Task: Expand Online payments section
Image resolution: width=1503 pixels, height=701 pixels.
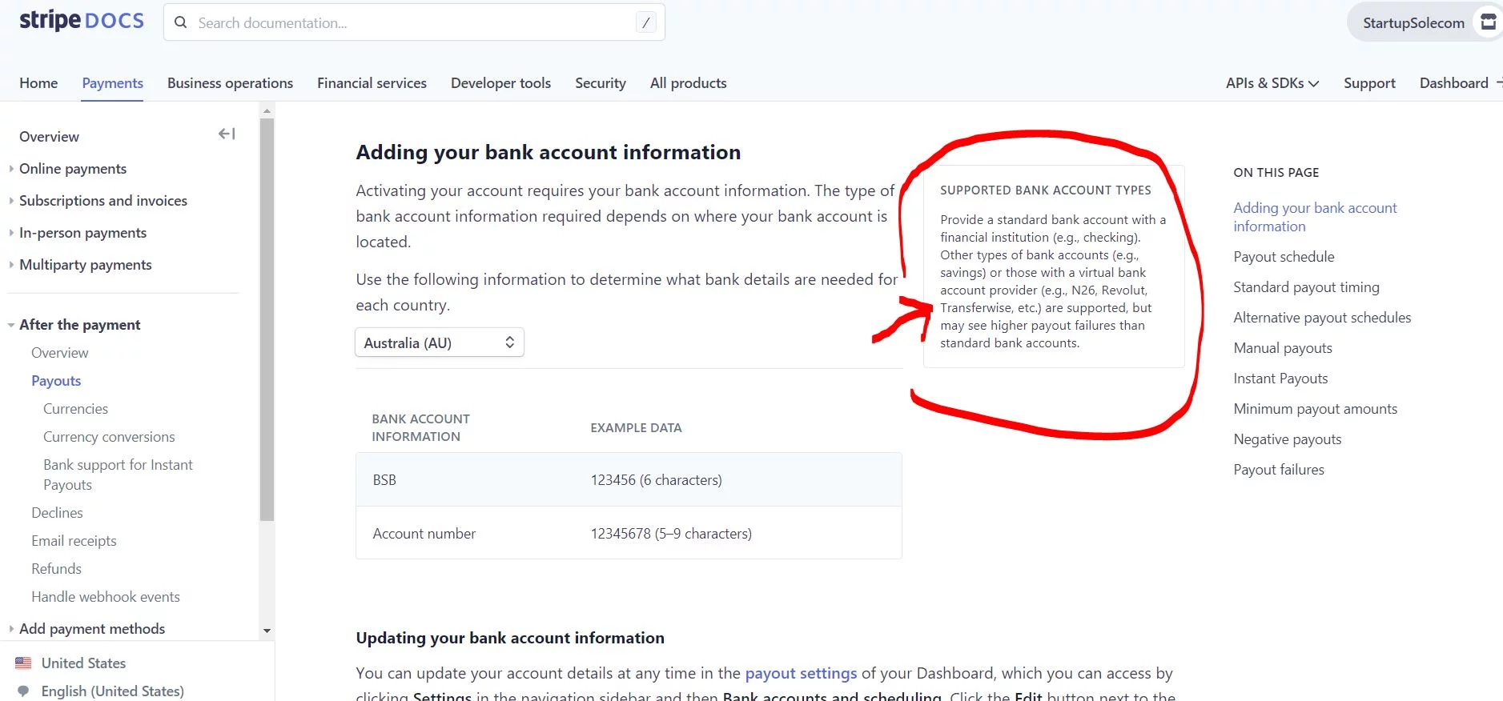Action: coord(11,169)
